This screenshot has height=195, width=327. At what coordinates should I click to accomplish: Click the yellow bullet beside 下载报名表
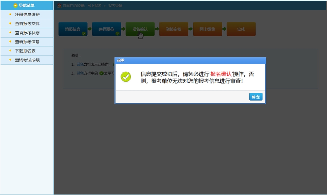click(11, 51)
